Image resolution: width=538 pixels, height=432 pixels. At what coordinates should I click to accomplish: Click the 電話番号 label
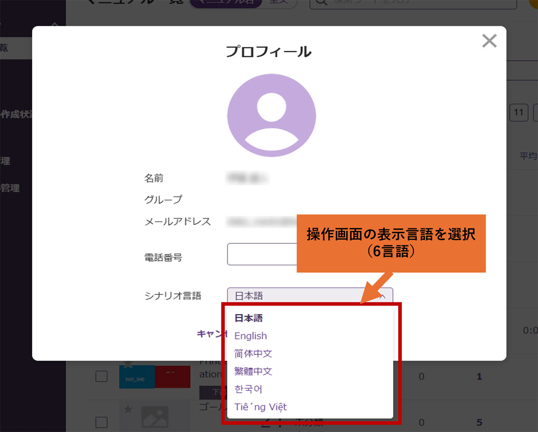coord(163,257)
